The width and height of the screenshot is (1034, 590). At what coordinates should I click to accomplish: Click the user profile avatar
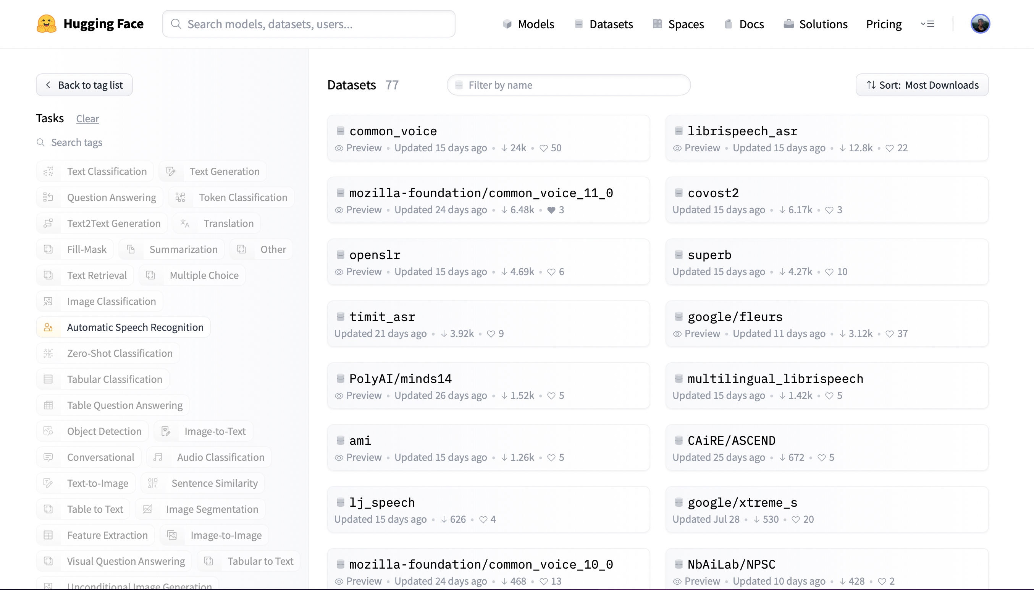coord(980,24)
